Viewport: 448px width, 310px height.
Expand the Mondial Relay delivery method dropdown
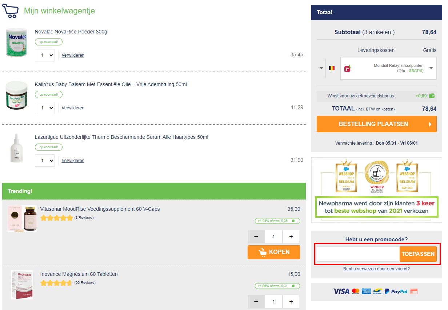click(x=388, y=68)
